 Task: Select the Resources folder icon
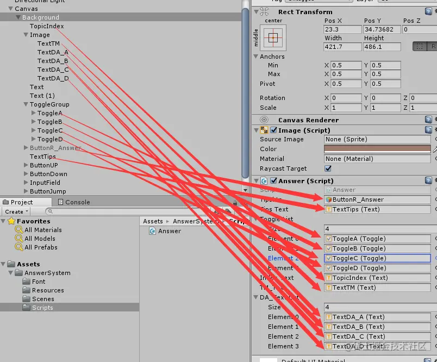click(x=27, y=290)
